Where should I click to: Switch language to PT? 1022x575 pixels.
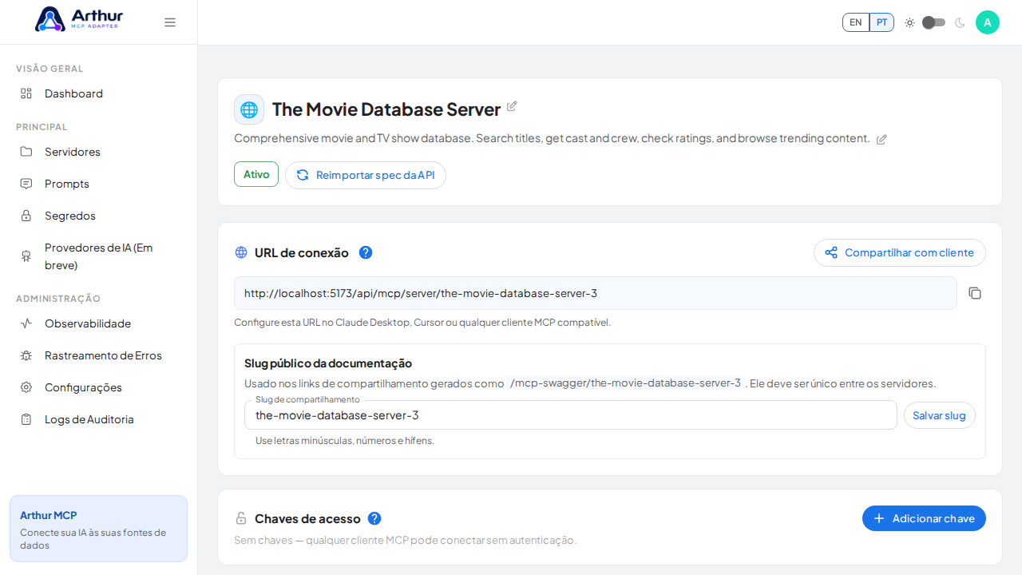point(881,22)
